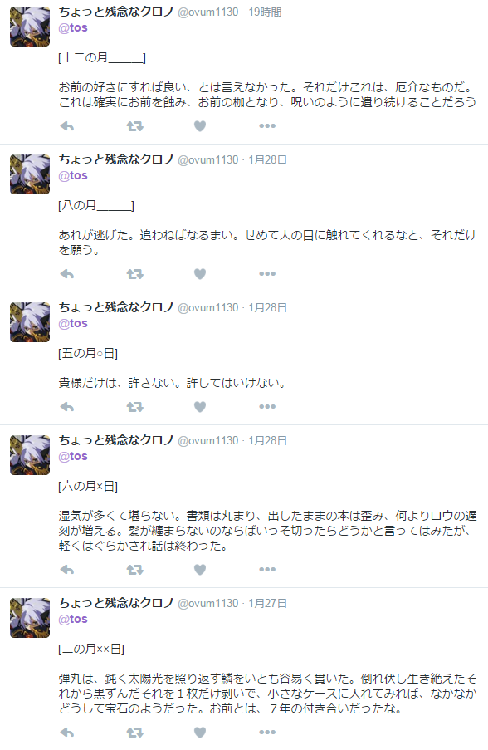Open @tos mention in 十二の月 tweet
488x750 pixels.
point(73,27)
